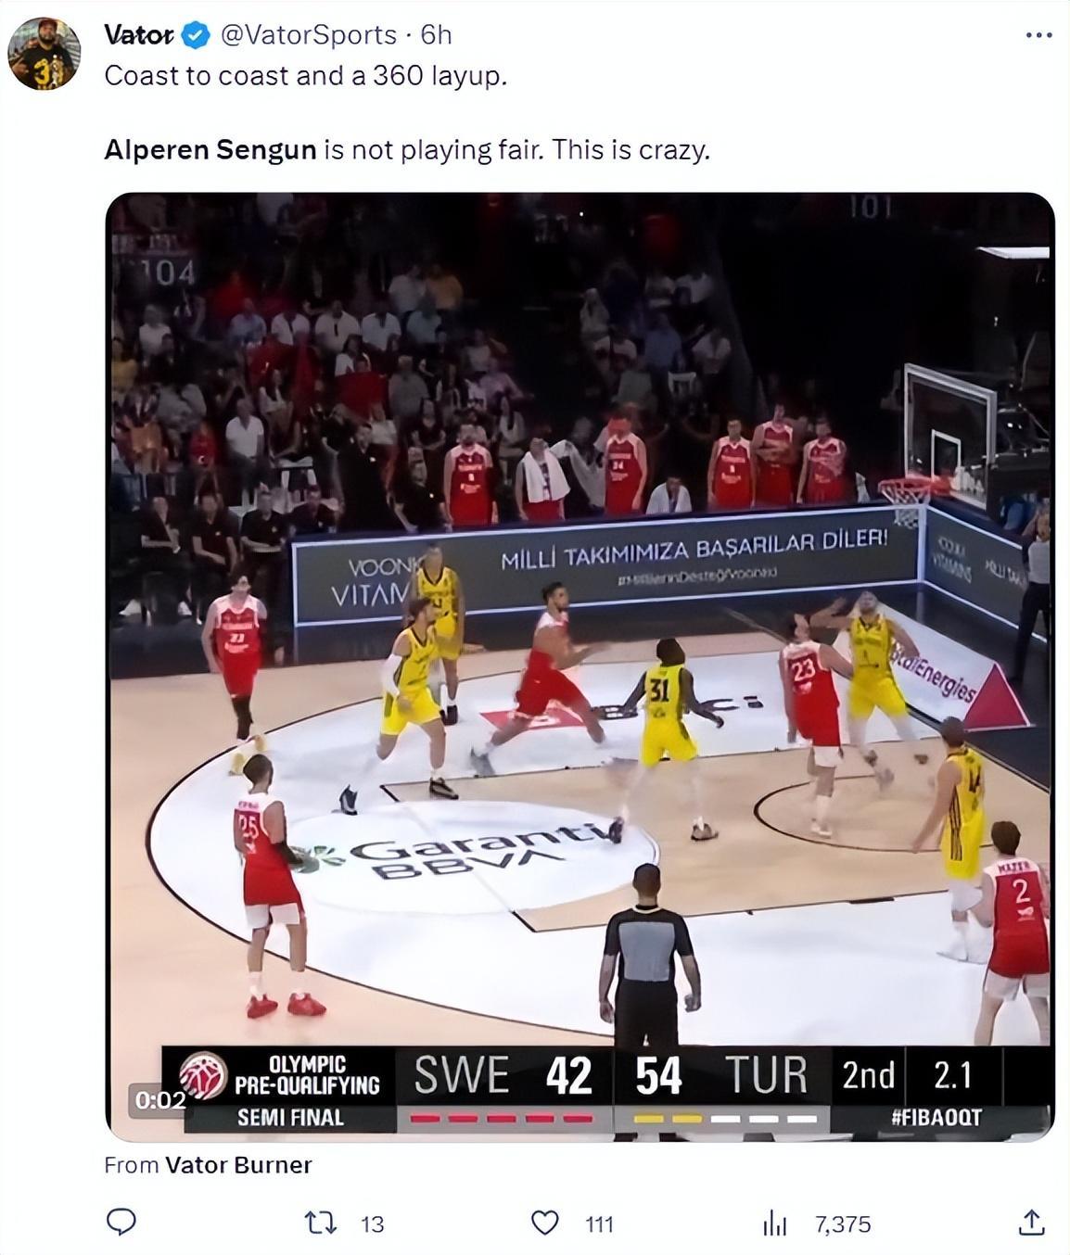Click the Alperen Sengun bold text
The height and width of the screenshot is (1255, 1070).
[210, 149]
